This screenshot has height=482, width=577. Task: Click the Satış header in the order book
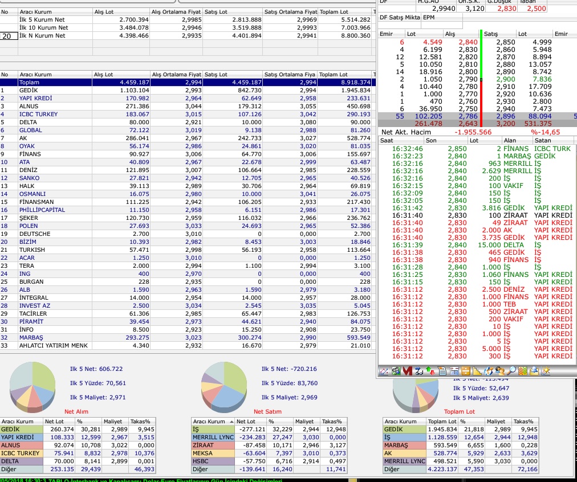[x=499, y=34]
